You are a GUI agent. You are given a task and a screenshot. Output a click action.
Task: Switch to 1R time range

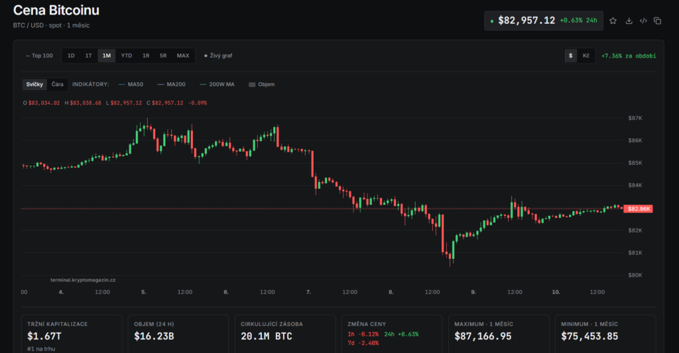click(146, 56)
